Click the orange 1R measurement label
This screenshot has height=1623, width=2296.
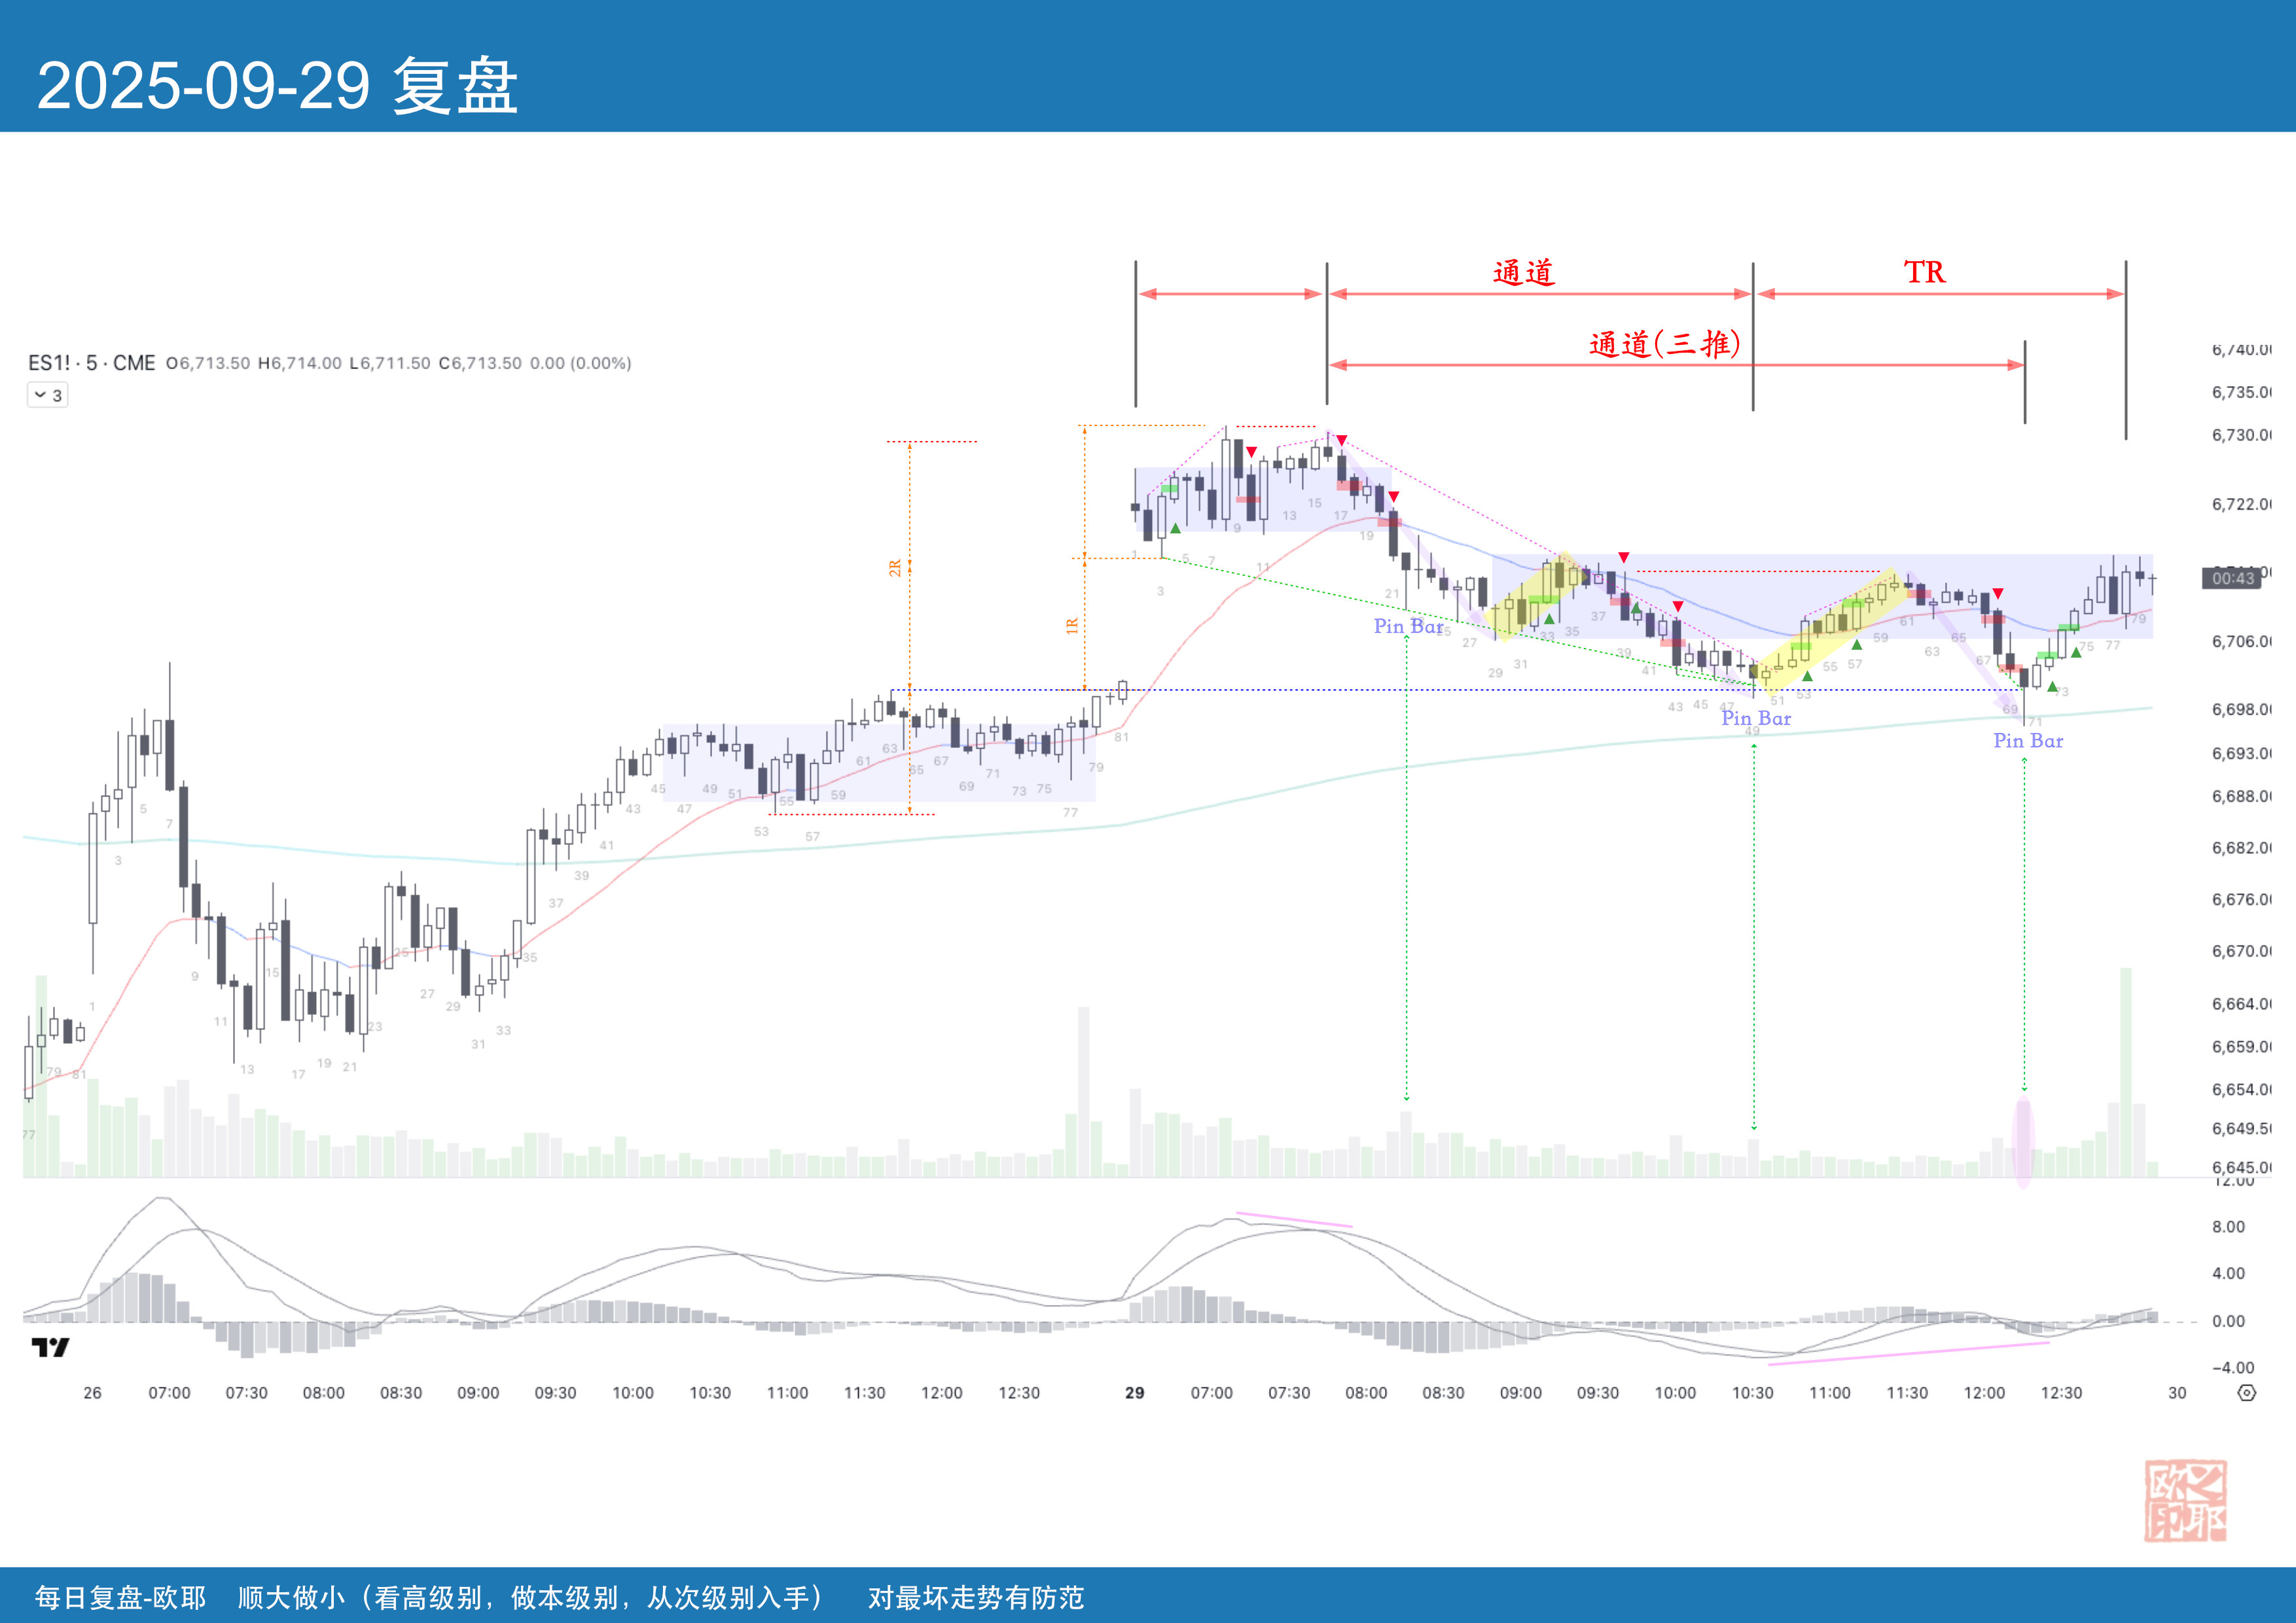pyautogui.click(x=1072, y=626)
